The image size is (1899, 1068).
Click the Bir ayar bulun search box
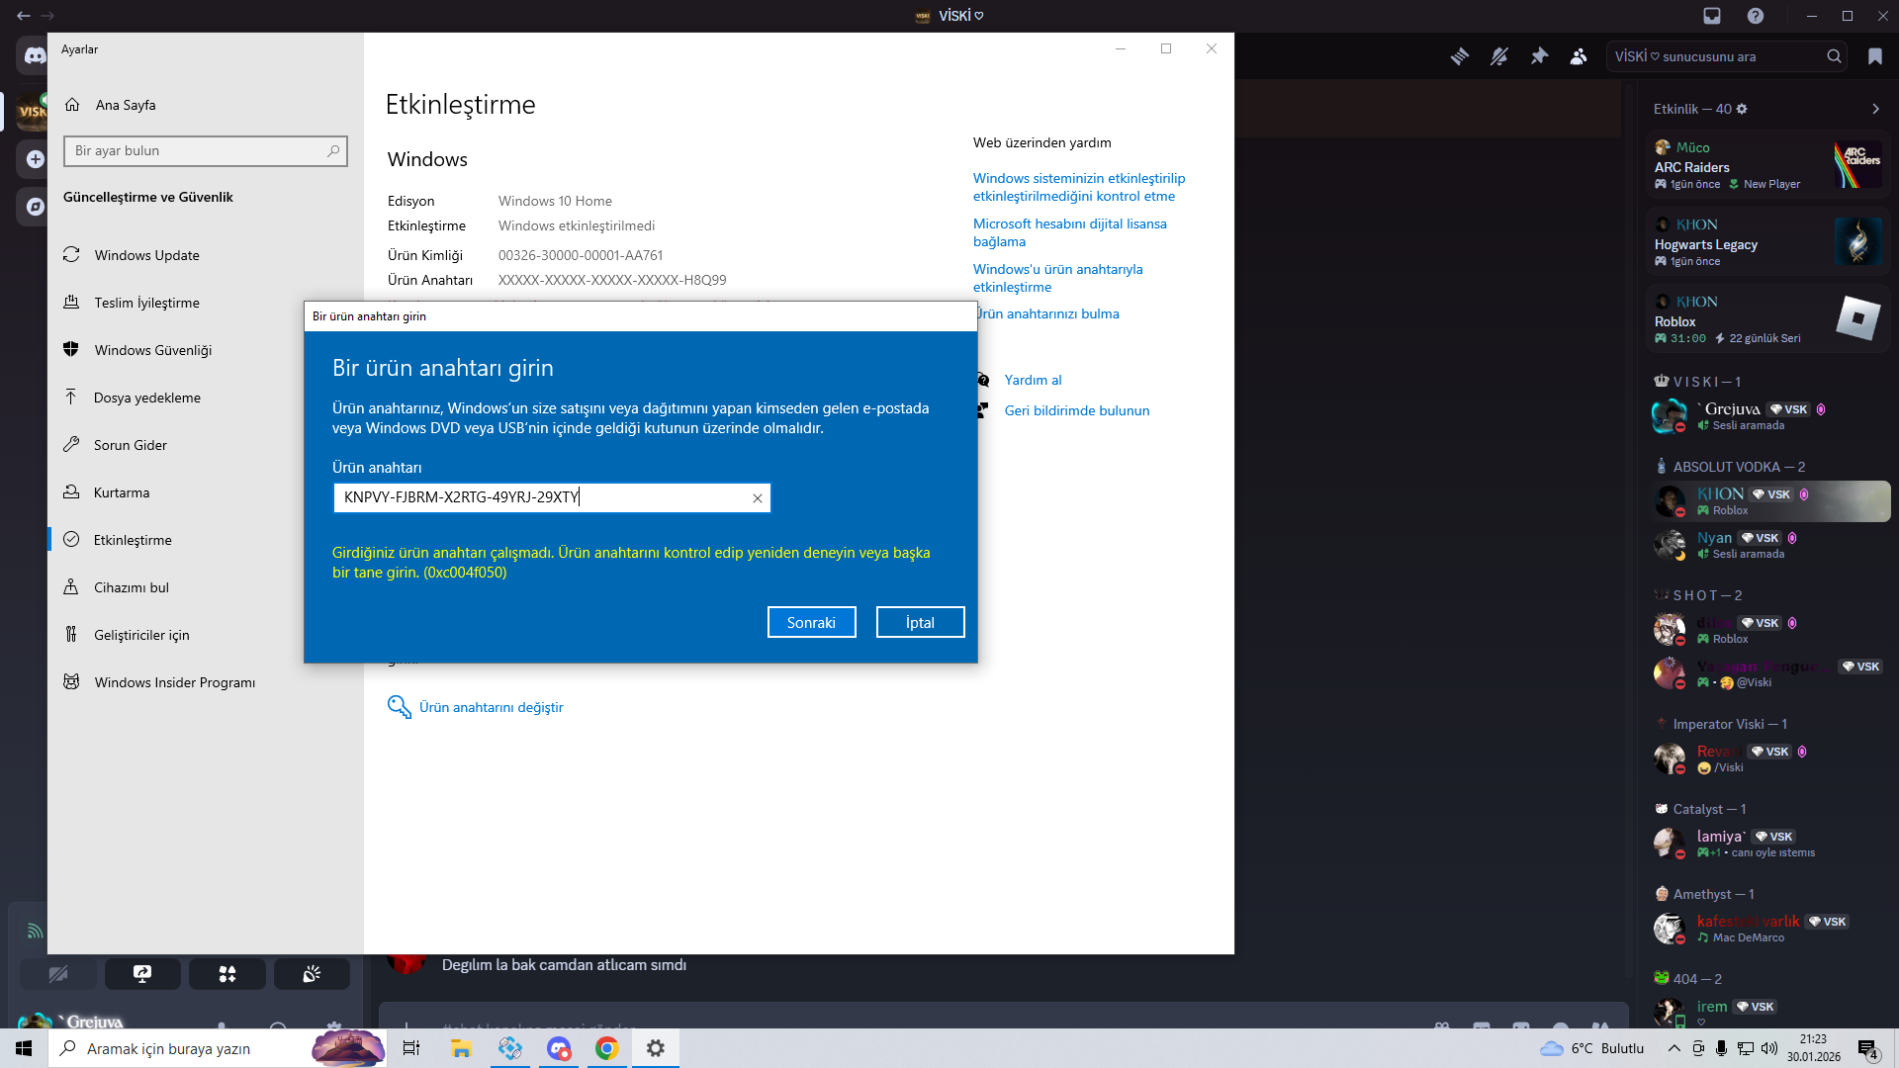click(206, 150)
